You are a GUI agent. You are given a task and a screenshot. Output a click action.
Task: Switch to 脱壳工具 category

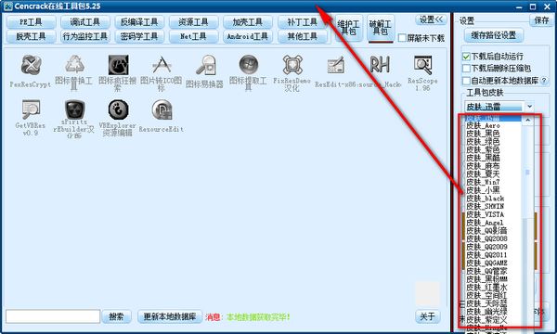point(31,36)
